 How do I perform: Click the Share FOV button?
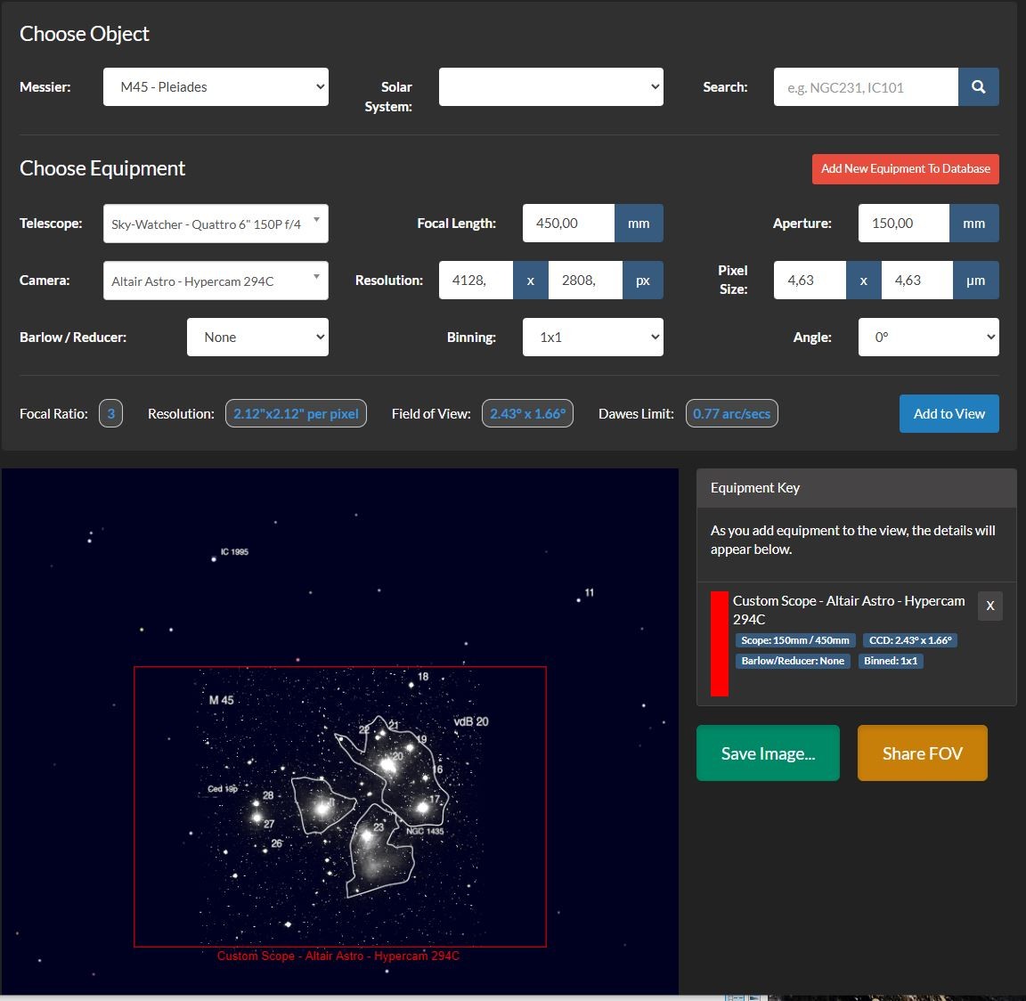coord(922,753)
